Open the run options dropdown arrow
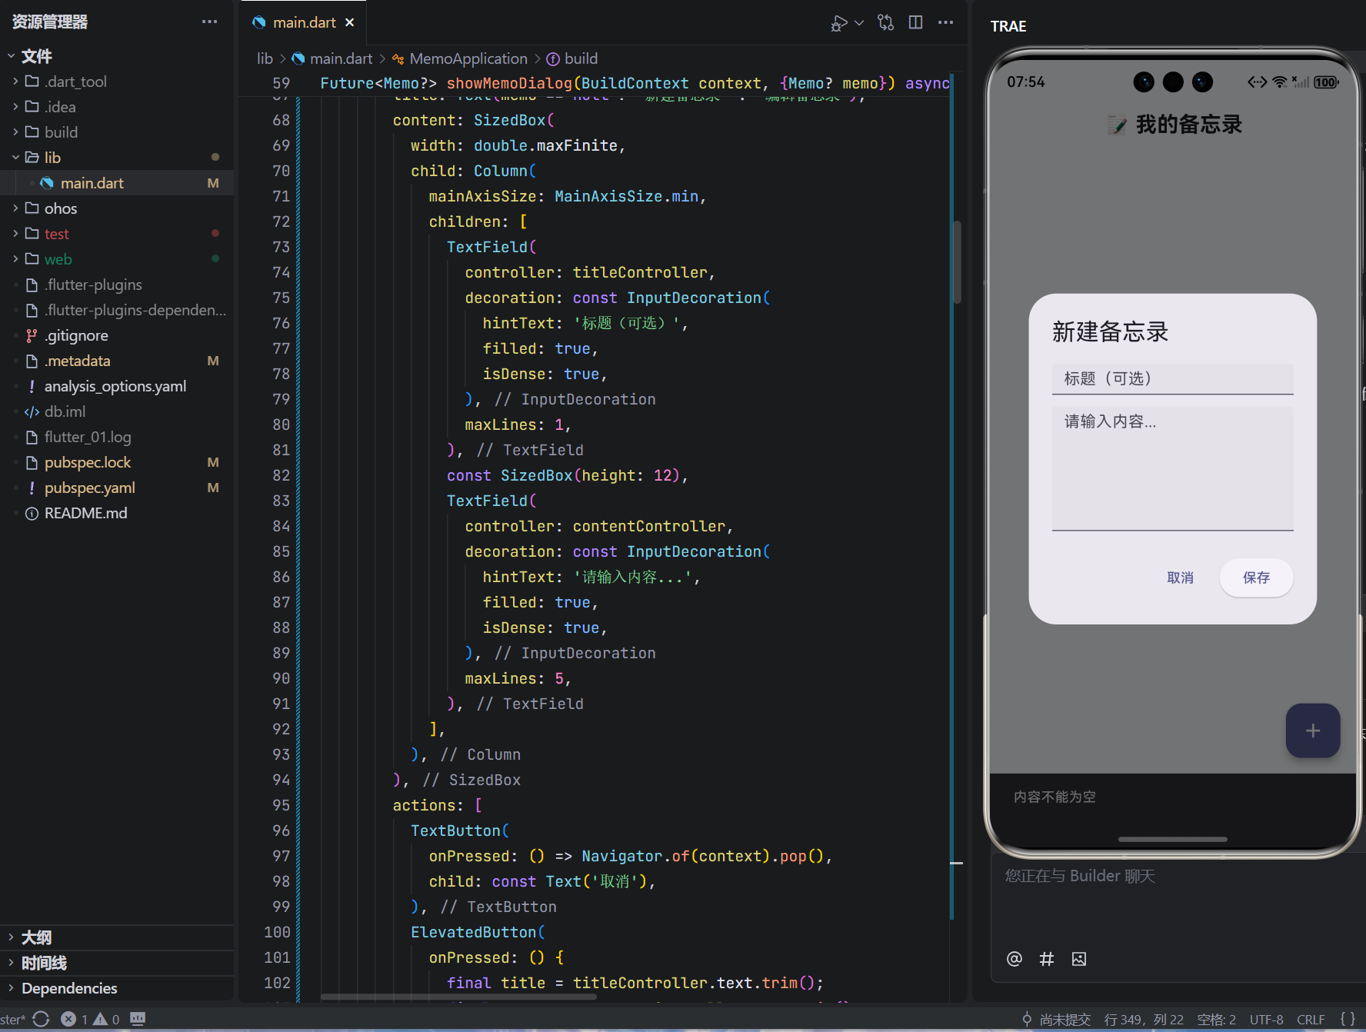The width and height of the screenshot is (1366, 1032). pyautogui.click(x=860, y=23)
